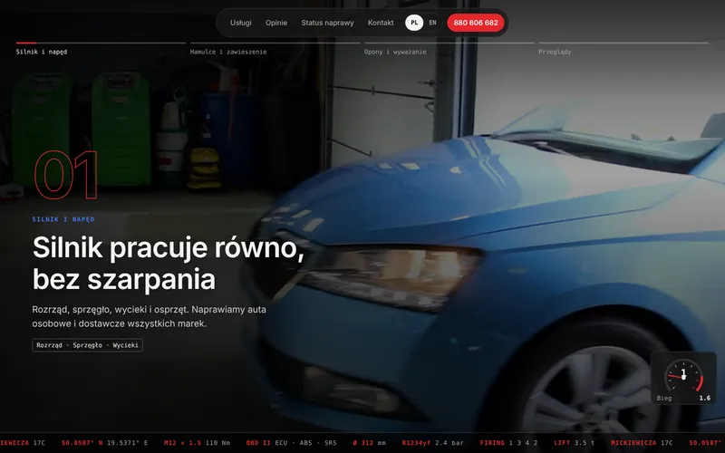Select the Opony i wyważanie slide tab
This screenshot has width=725, height=453.
coord(449,48)
